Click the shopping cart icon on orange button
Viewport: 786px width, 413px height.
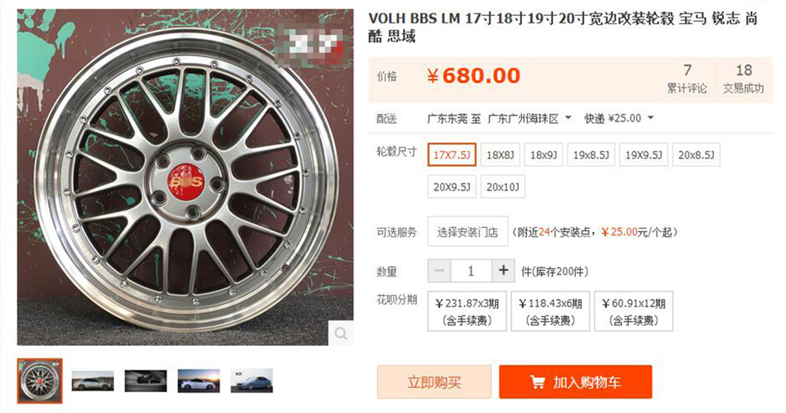[537, 382]
